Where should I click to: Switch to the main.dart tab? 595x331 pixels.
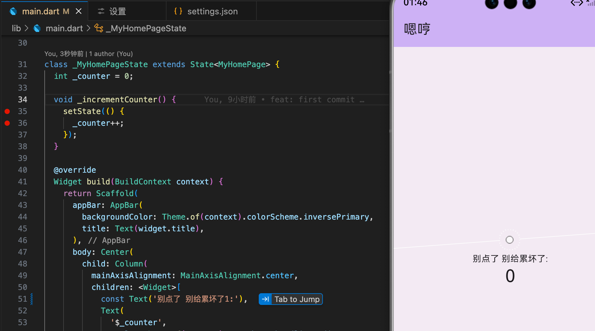tap(44, 11)
